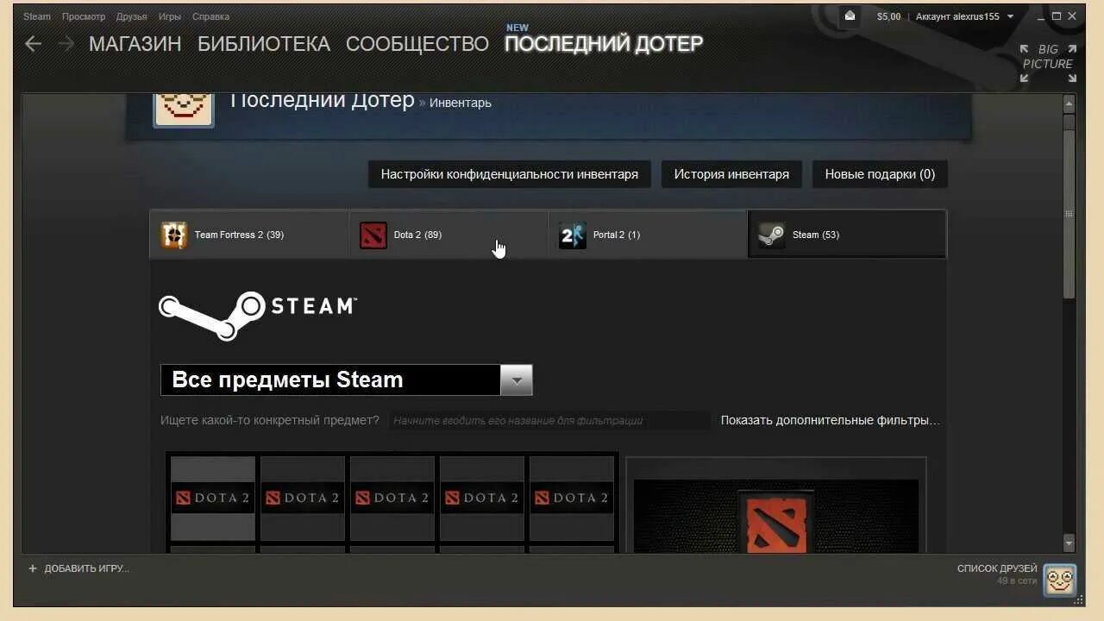Viewport: 1104px width, 621px height.
Task: Open the inbox envelope icon
Action: point(850,16)
